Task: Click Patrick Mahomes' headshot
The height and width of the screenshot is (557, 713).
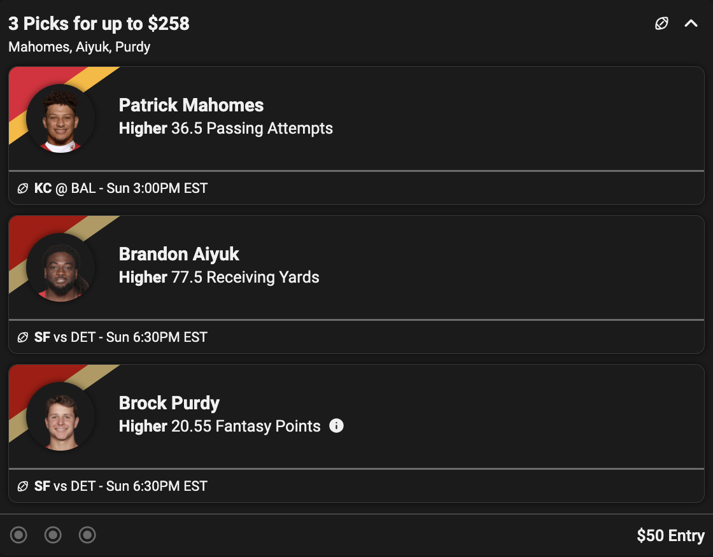Action: 61,119
